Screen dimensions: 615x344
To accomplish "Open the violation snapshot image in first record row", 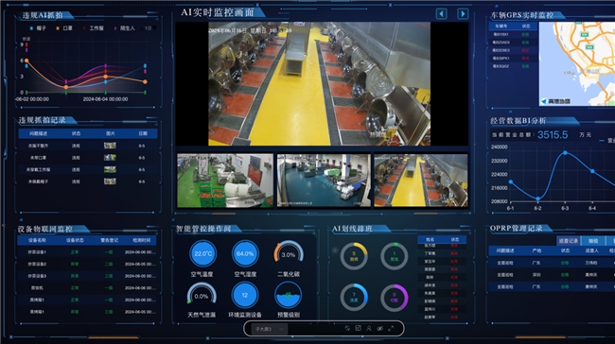I will pyautogui.click(x=110, y=146).
